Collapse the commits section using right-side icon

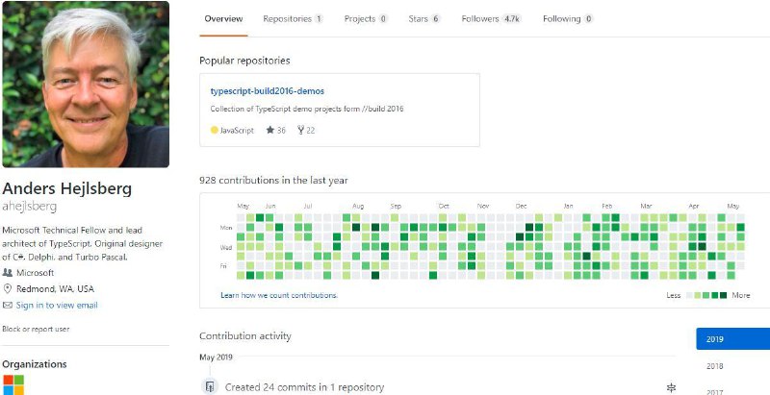pos(671,388)
